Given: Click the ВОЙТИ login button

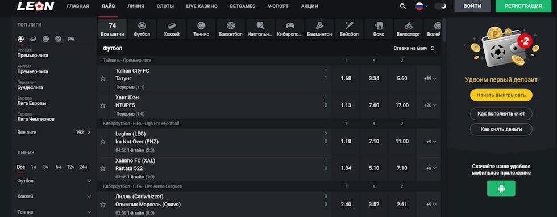Looking at the screenshot, I should click(472, 6).
